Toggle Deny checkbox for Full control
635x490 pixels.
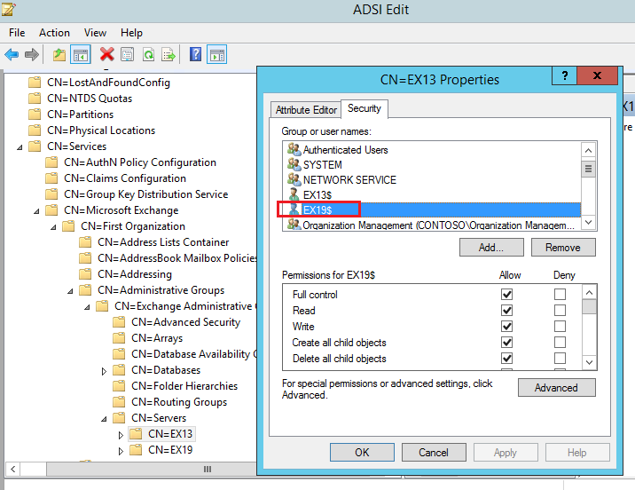click(x=561, y=294)
